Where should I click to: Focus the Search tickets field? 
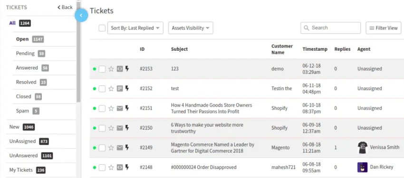(331, 28)
